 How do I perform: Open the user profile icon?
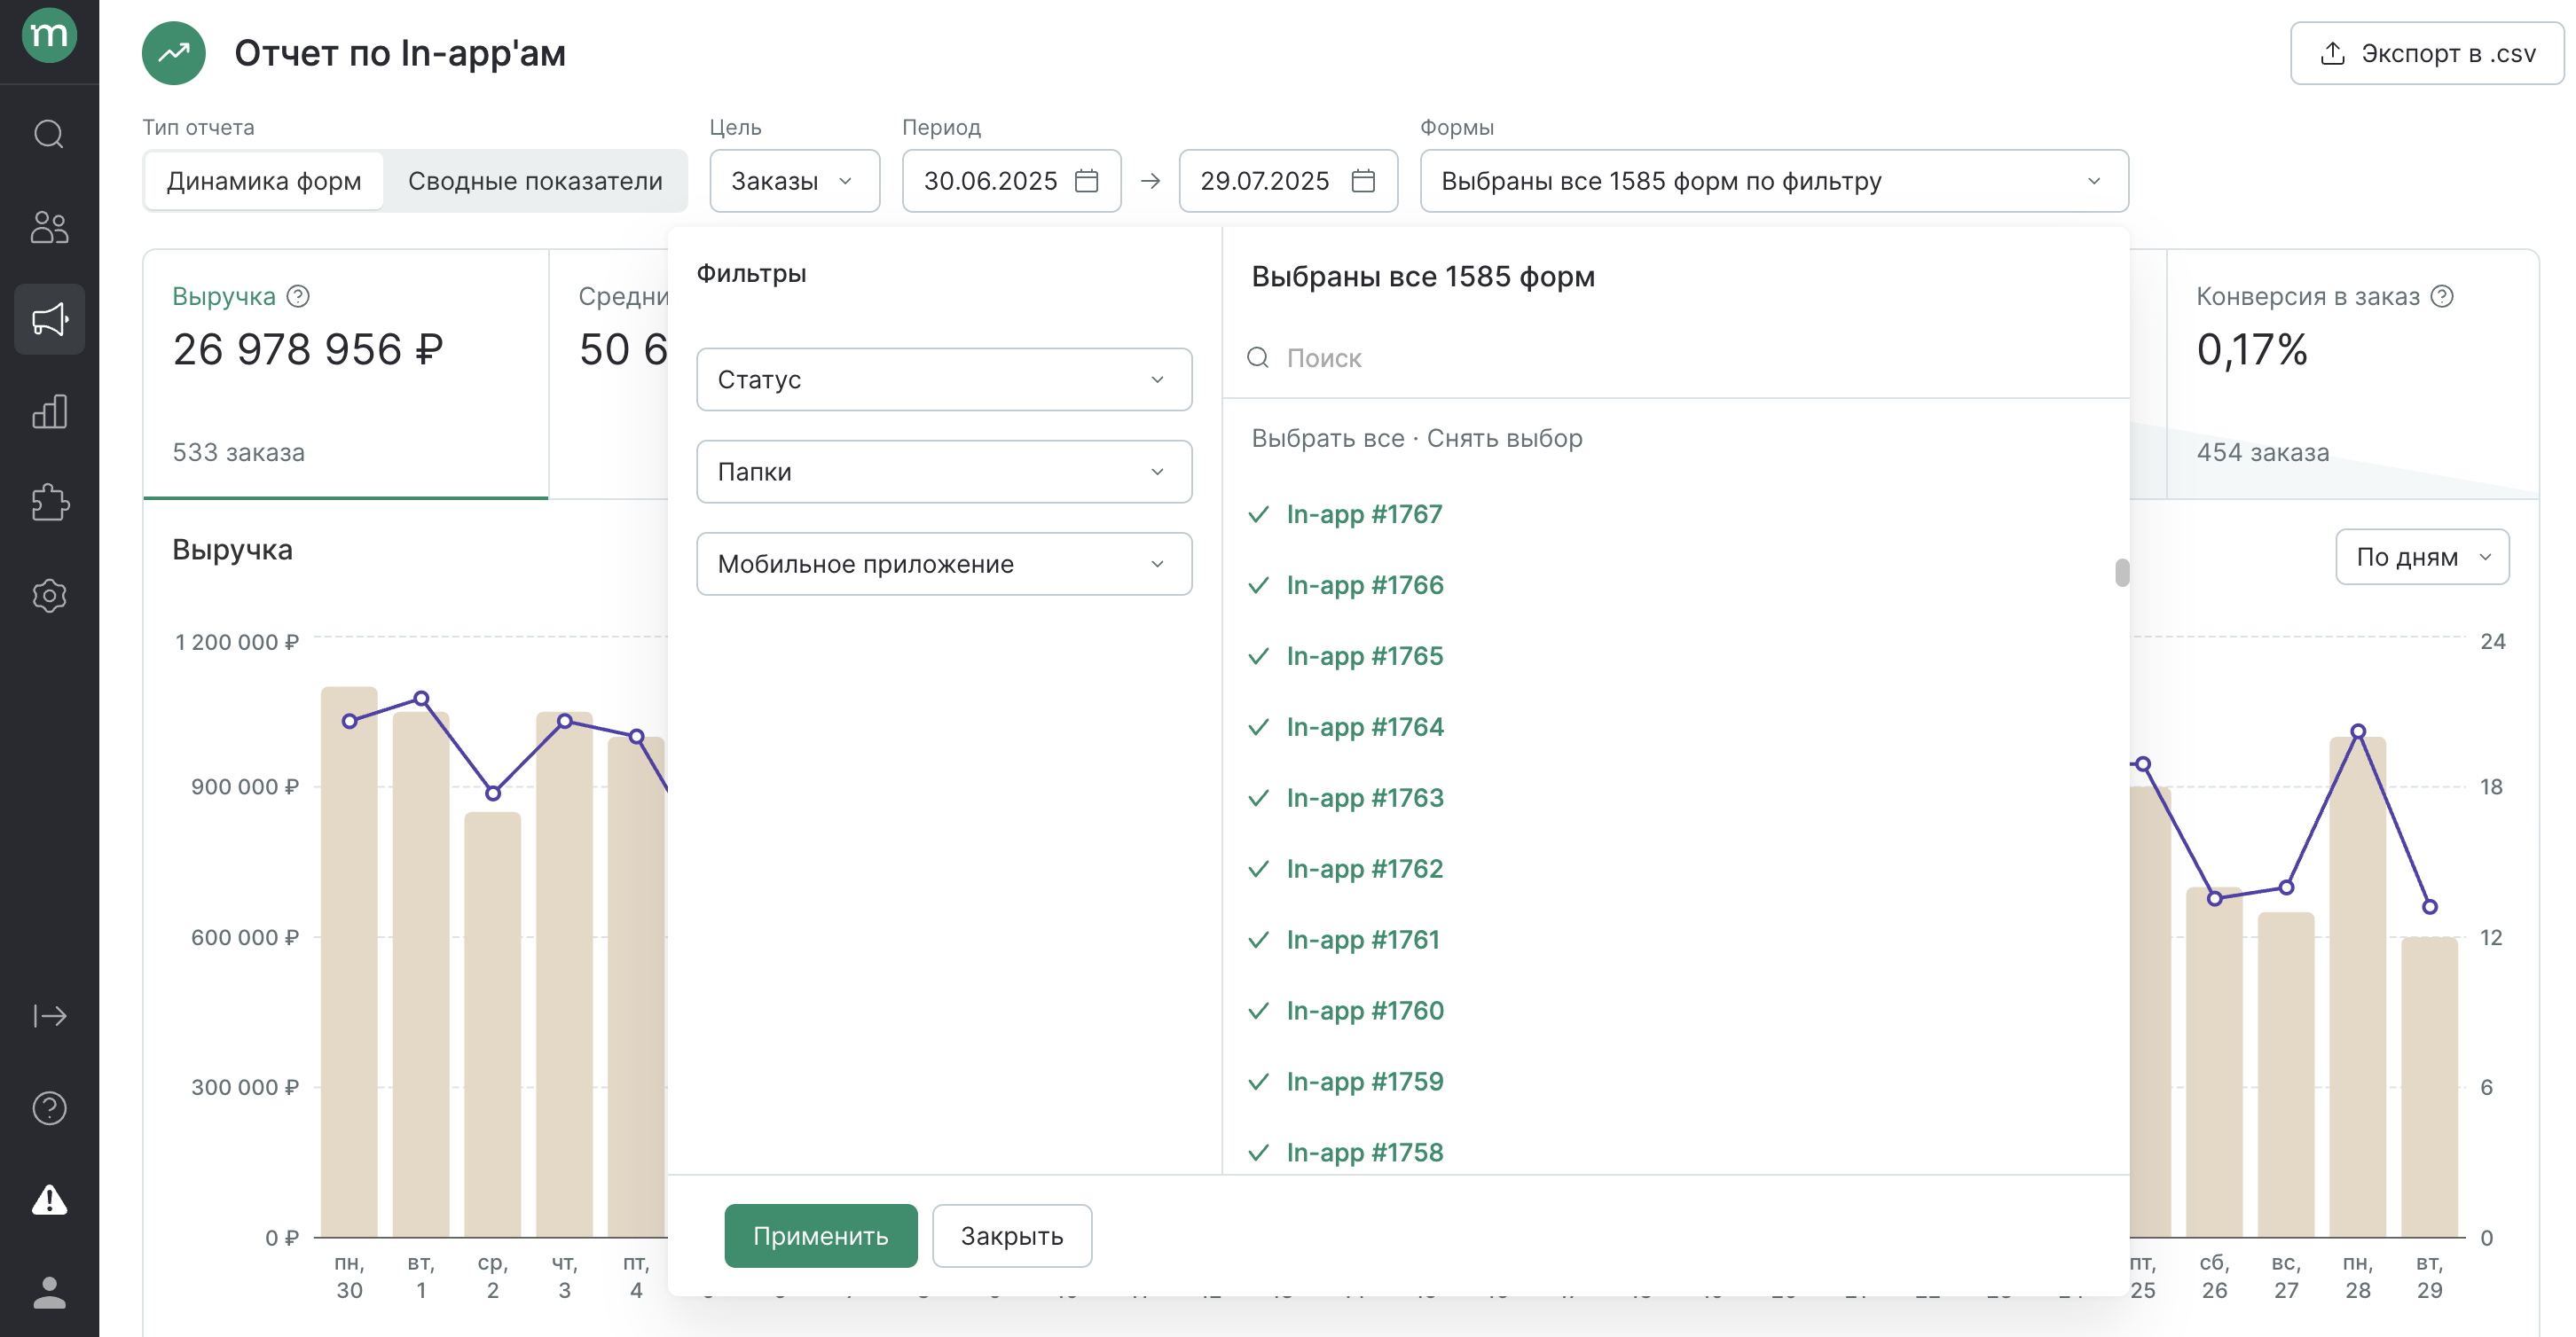pos(49,1292)
